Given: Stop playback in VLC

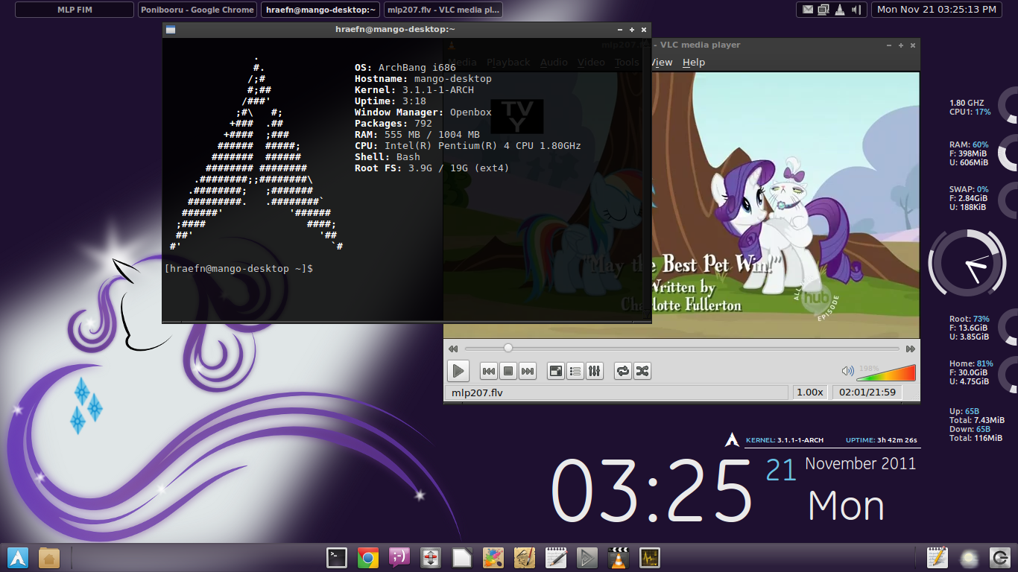Looking at the screenshot, I should [x=508, y=371].
